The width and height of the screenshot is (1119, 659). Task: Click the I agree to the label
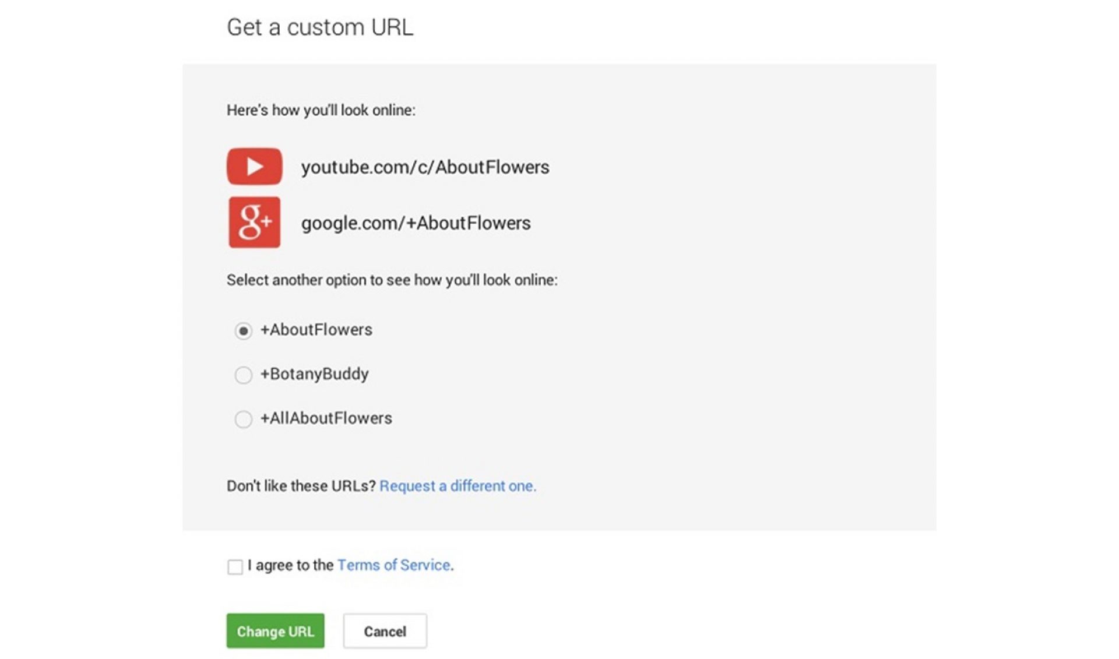pyautogui.click(x=290, y=565)
